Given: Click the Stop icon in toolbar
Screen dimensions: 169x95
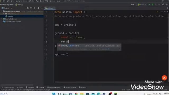Looking at the screenshot, I should [159, 5].
